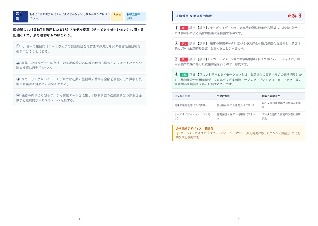
Task: Click the circled ② number in the explanation panel
Action: 176,43
